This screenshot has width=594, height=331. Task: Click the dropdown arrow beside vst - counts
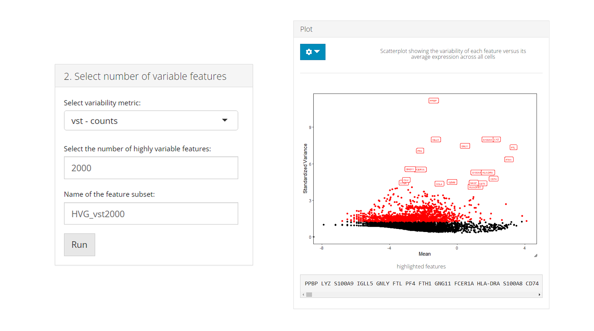[225, 120]
